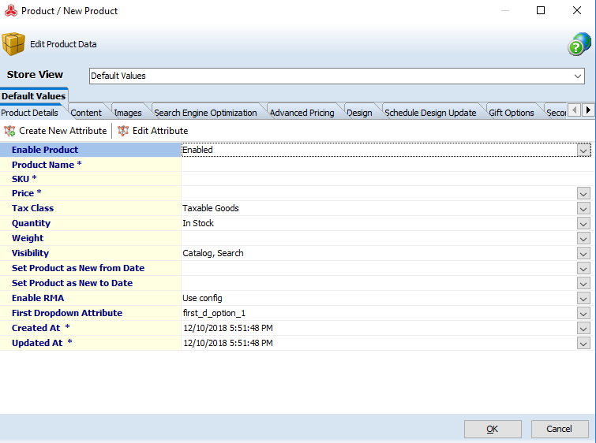
Task: Select the Default Values tab
Action: click(34, 96)
